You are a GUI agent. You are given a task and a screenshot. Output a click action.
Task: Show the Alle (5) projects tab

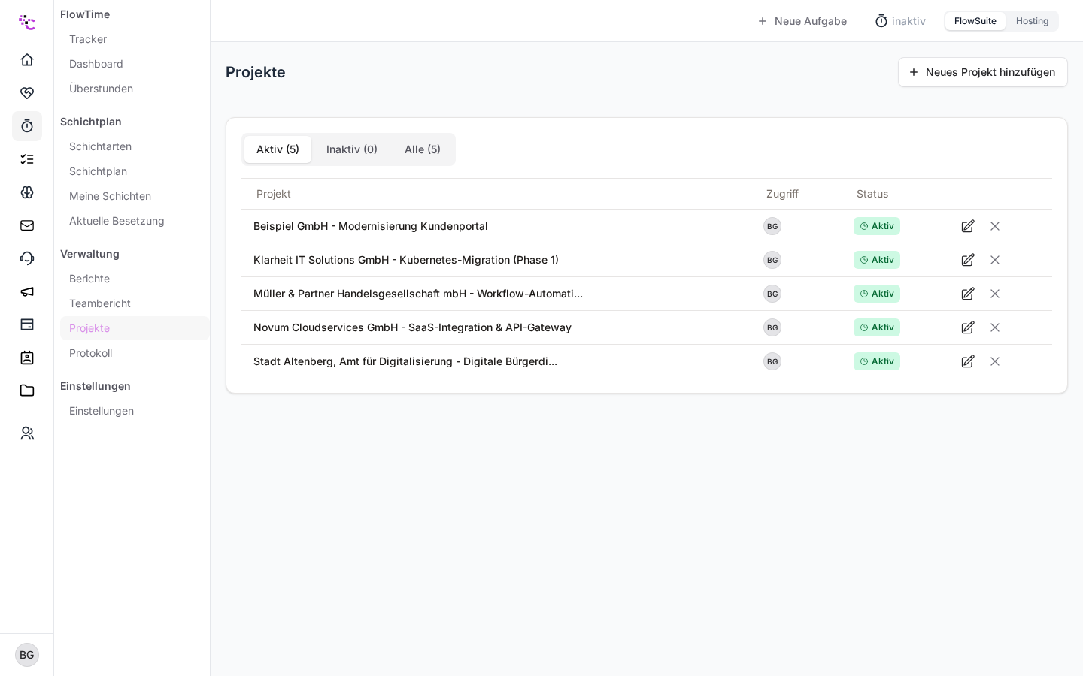click(423, 149)
